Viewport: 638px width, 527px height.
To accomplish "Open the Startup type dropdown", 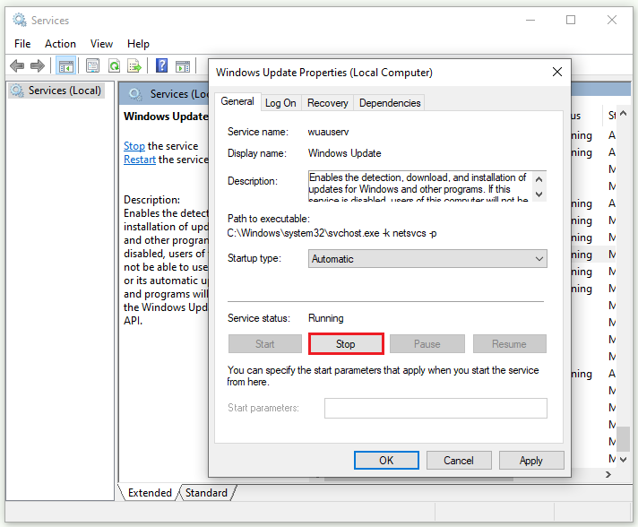I will tap(427, 259).
